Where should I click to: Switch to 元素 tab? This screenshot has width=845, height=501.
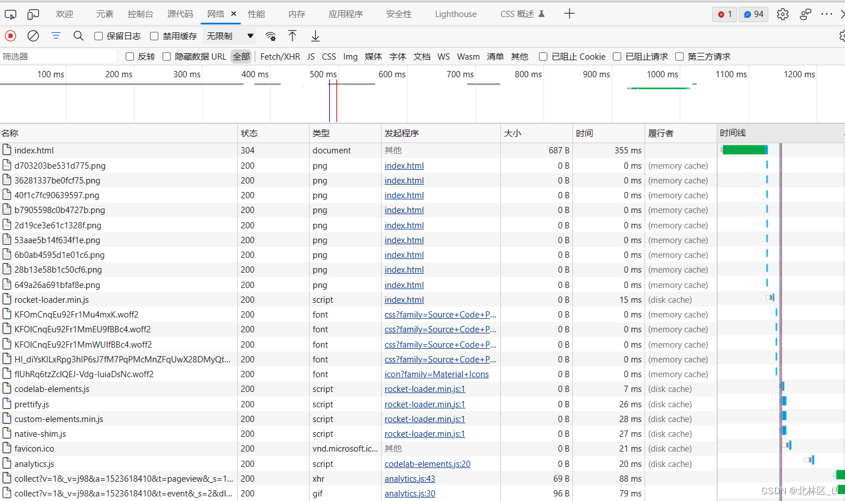105,14
